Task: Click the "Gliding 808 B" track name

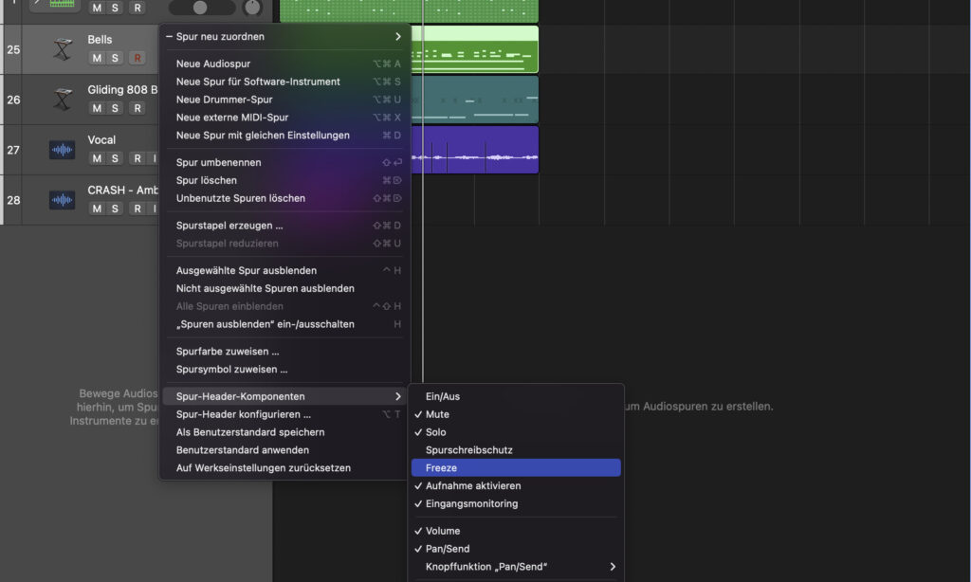Action: pos(122,90)
